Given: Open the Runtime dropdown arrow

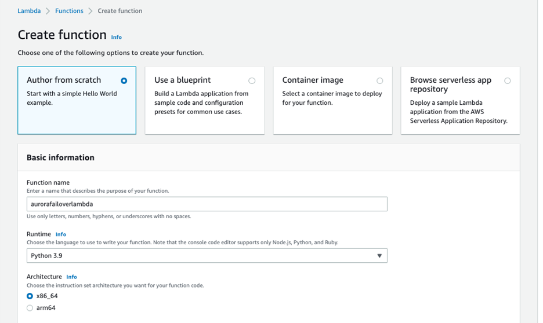Looking at the screenshot, I should (x=379, y=256).
